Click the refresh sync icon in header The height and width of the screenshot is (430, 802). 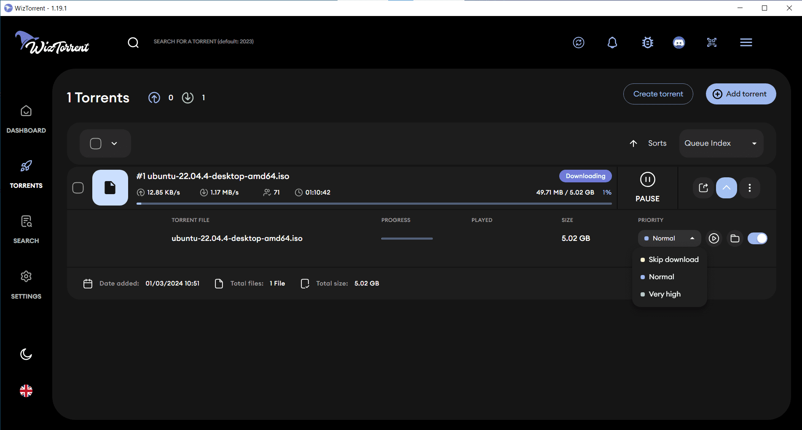pyautogui.click(x=579, y=43)
